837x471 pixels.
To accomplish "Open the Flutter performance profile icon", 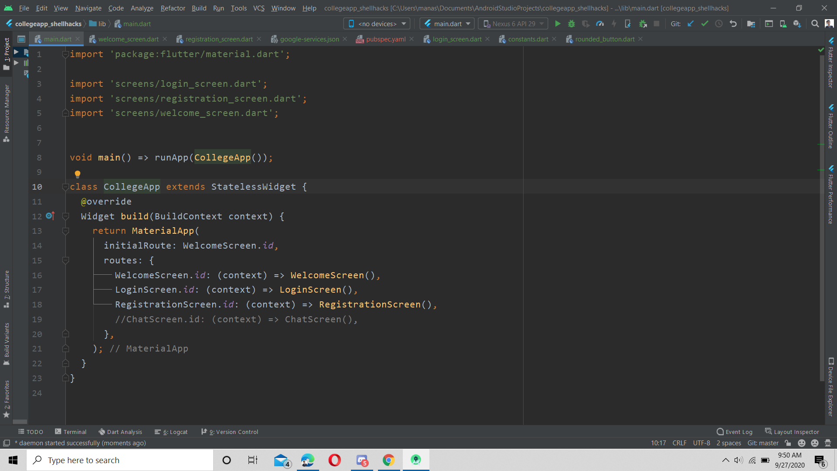I will pyautogui.click(x=600, y=24).
